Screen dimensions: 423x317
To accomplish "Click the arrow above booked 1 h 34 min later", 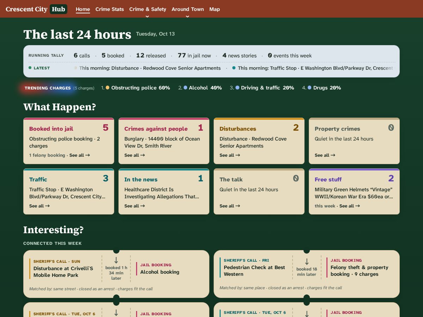I will (x=116, y=260).
